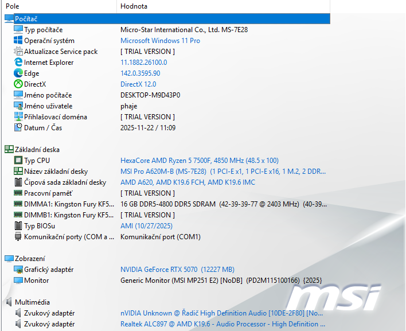Open the MSI Pro A620M-B motherboard link
This screenshot has width=406, height=331.
(223, 172)
